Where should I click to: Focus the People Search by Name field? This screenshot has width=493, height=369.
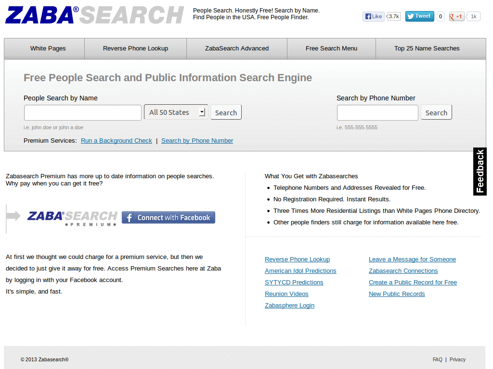(83, 112)
